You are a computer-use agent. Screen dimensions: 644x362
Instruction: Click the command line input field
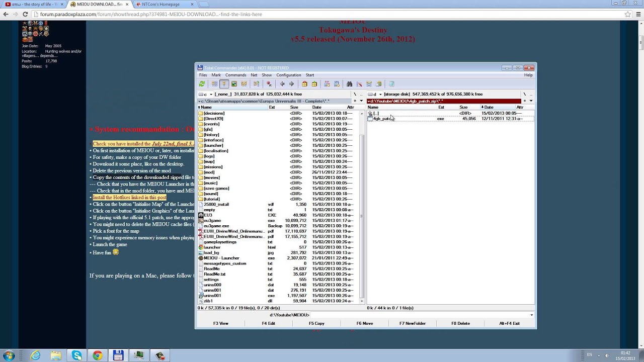pyautogui.click(x=422, y=315)
